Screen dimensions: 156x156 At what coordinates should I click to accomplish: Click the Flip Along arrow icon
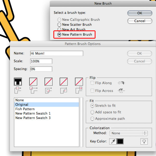(x=121, y=83)
